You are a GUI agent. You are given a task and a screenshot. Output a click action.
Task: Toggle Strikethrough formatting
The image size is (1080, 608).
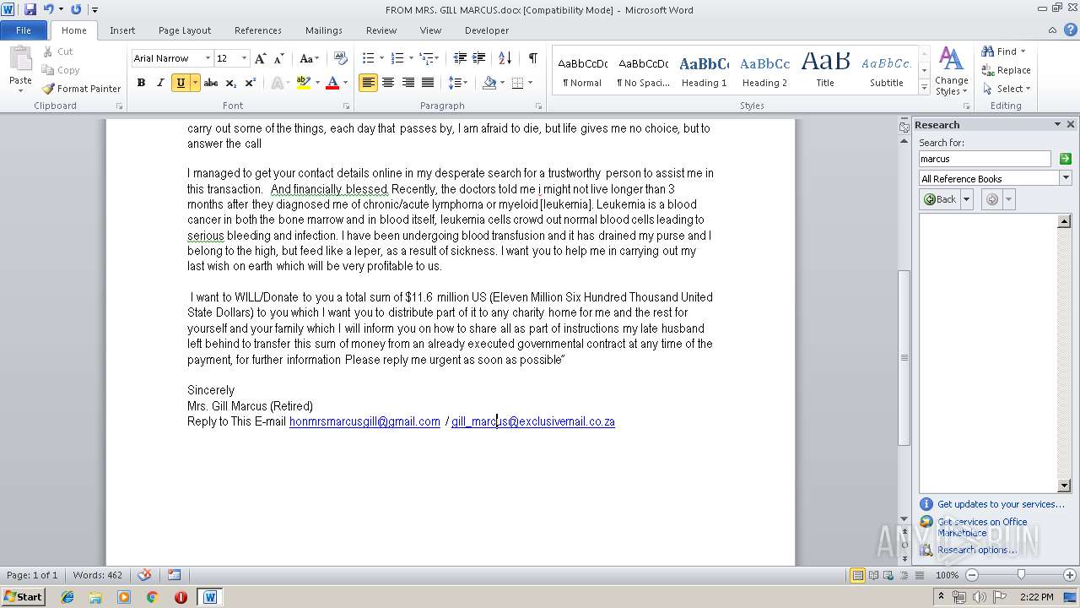[211, 83]
